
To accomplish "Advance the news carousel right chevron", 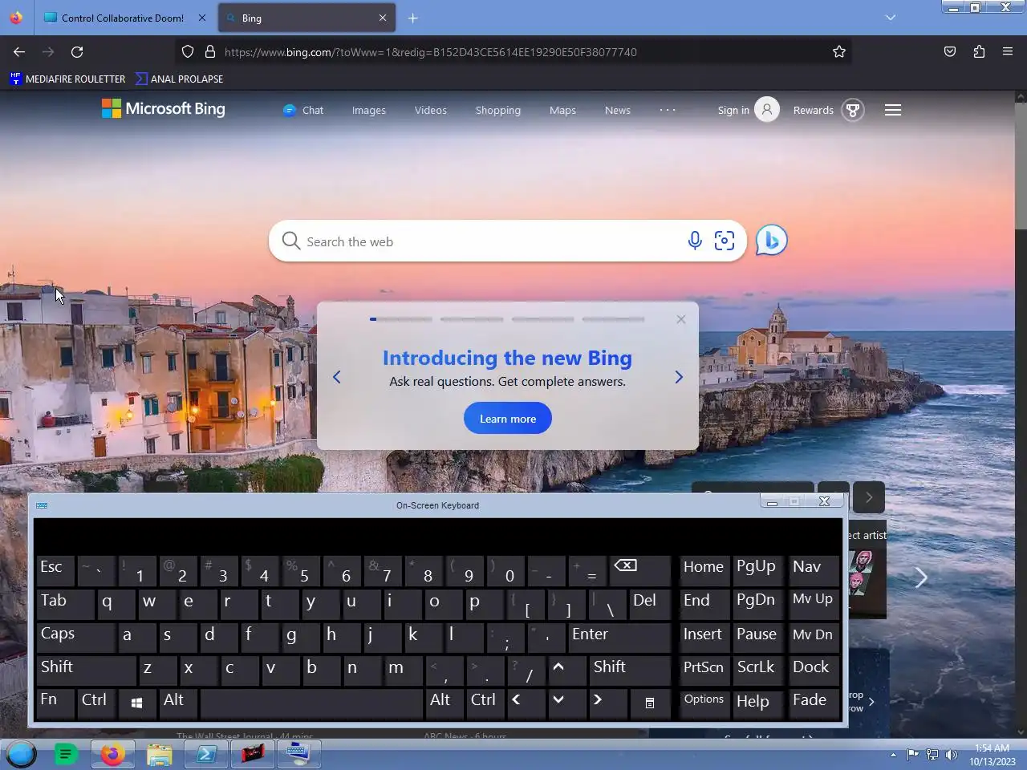I will click(x=921, y=577).
